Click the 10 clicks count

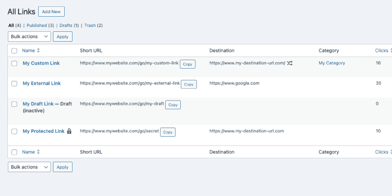point(378,131)
